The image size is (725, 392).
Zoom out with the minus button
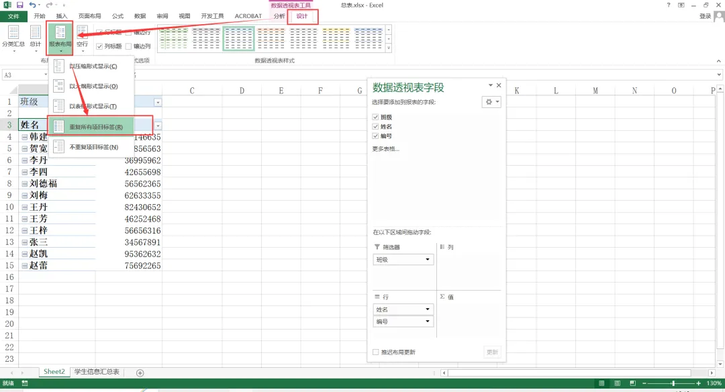644,383
